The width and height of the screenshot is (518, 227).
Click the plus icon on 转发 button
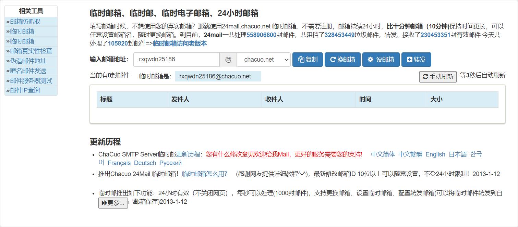tap(410, 60)
